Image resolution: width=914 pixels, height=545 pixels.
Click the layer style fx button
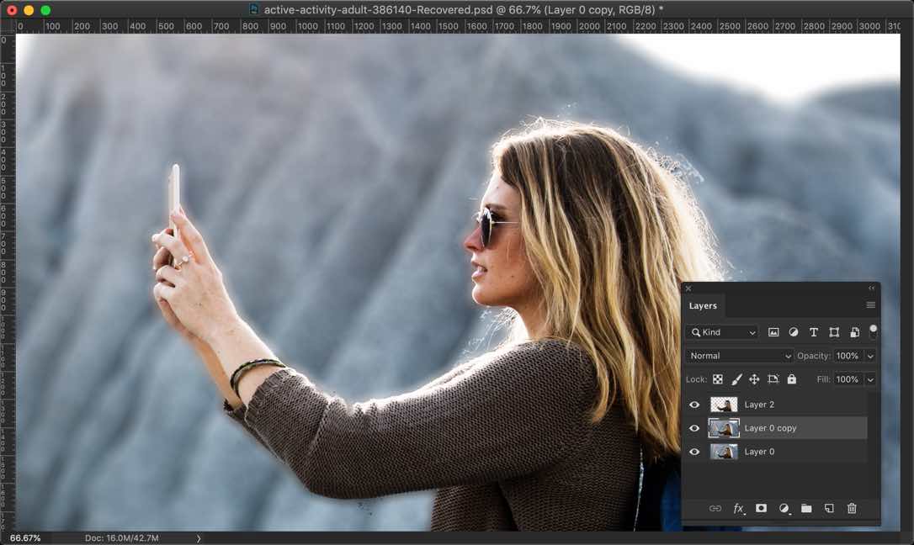738,509
